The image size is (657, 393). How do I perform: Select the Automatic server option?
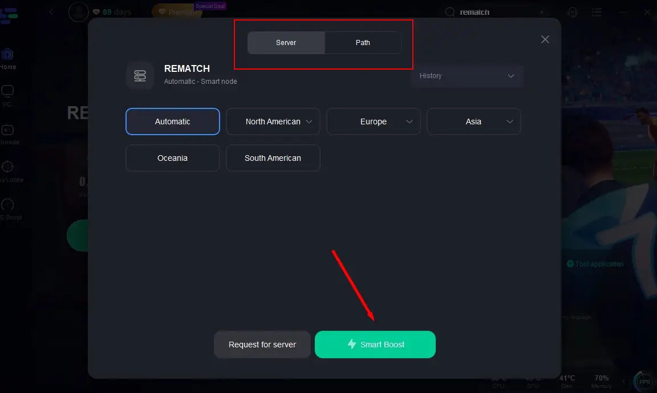173,121
